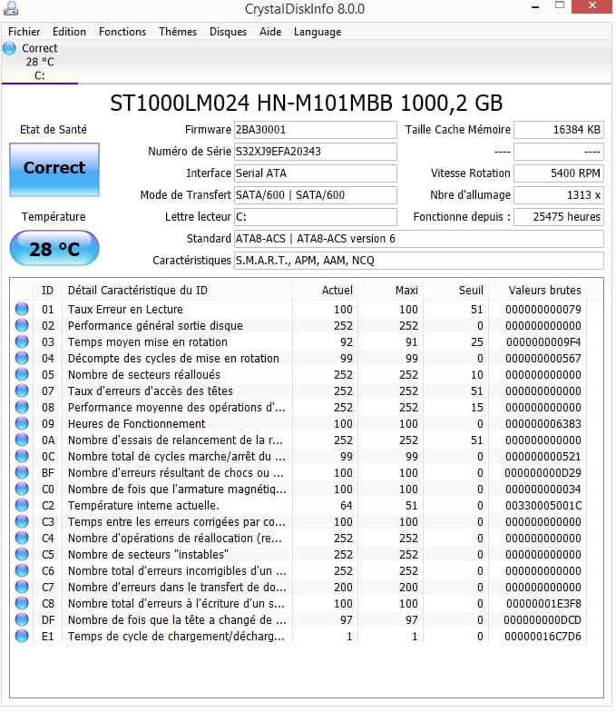Click the Standard ATA8-ACS field

pos(419,239)
